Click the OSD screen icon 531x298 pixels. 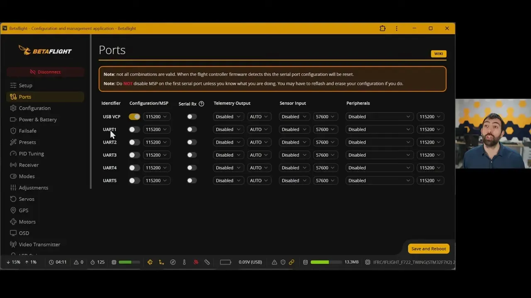click(13, 233)
